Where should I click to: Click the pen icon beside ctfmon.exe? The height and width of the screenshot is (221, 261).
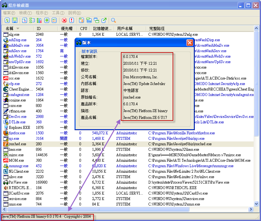tap(6, 111)
